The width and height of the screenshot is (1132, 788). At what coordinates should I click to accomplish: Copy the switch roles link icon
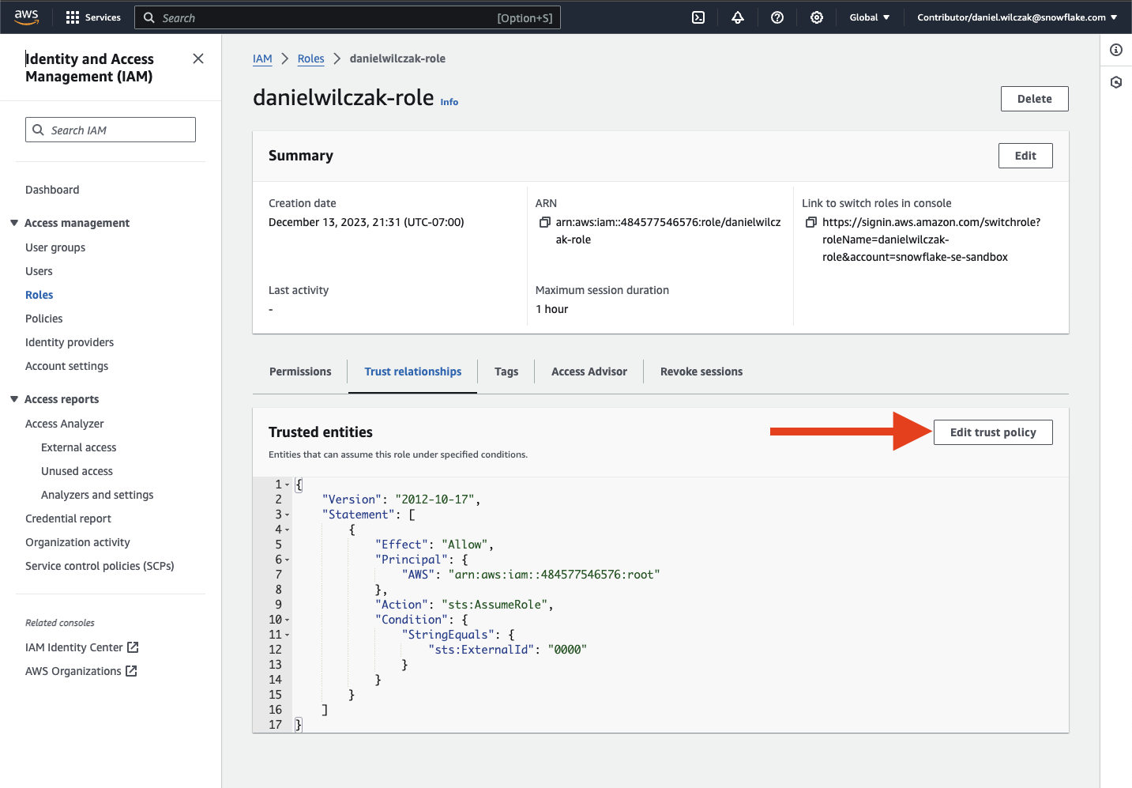point(810,223)
